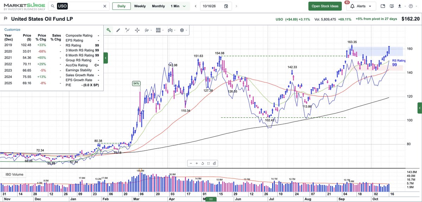Activate the crosshair cursor tool
Screen dimensions: 422x202
tap(137, 30)
